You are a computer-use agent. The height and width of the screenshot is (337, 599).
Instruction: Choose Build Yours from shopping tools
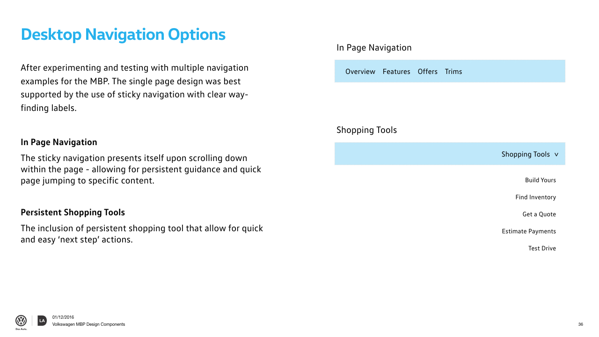[541, 180]
